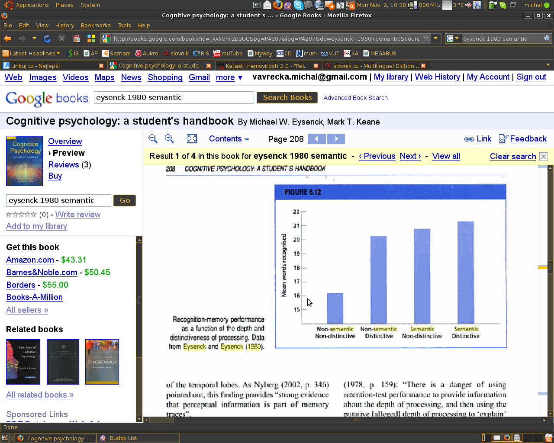Image resolution: width=554 pixels, height=443 pixels.
Task: Click the Write review link
Action: pyautogui.click(x=78, y=215)
